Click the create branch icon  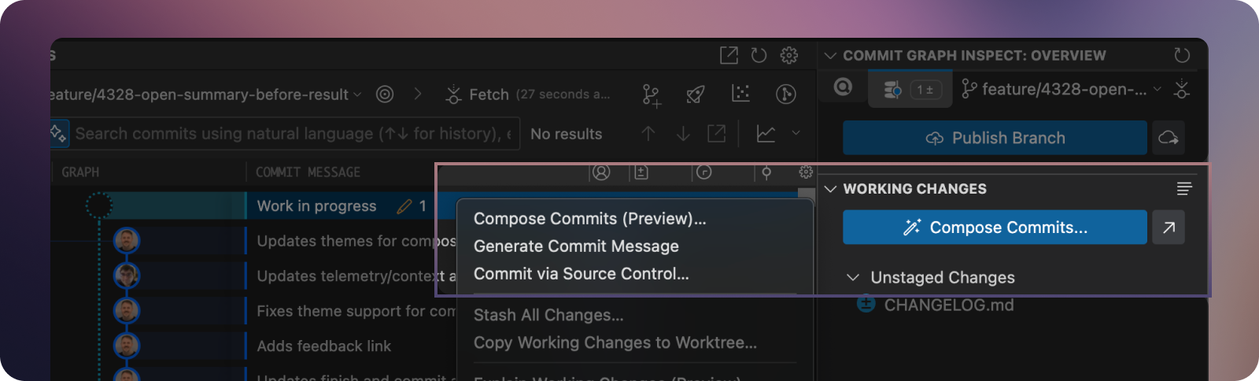651,95
